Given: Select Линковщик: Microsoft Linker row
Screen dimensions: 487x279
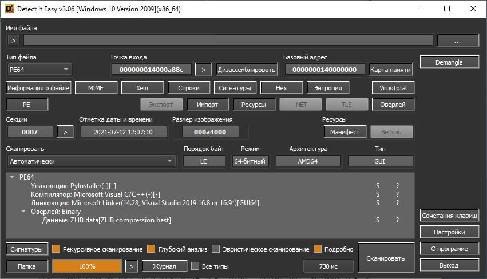Looking at the screenshot, I should pyautogui.click(x=145, y=202).
